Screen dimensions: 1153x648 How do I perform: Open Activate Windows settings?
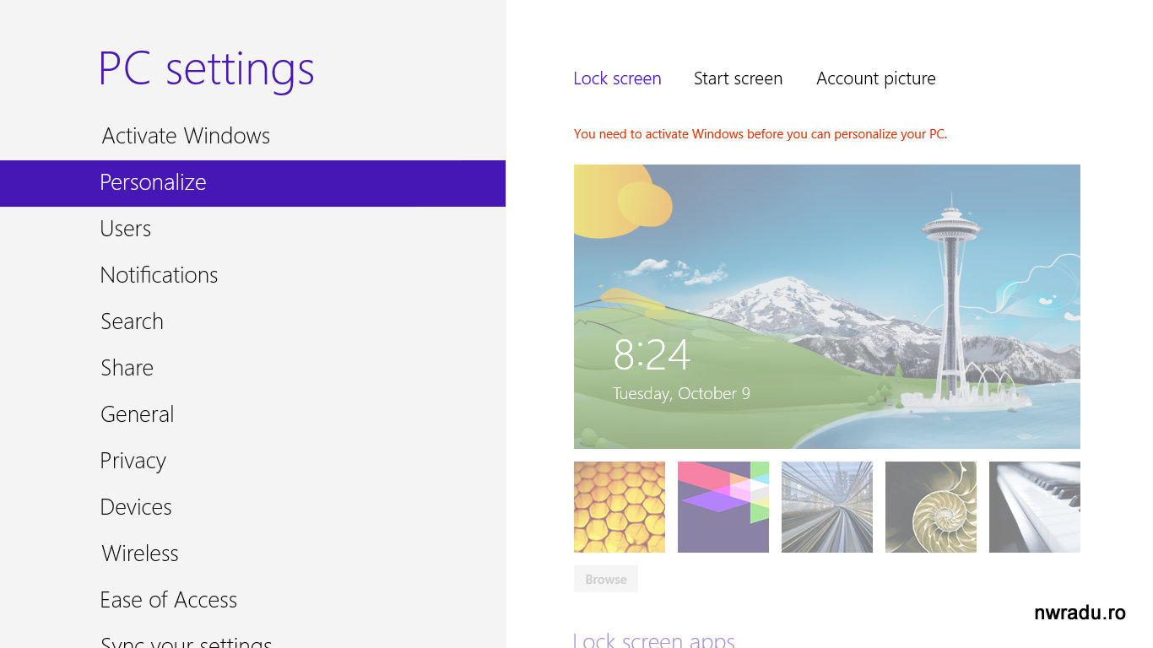(186, 136)
